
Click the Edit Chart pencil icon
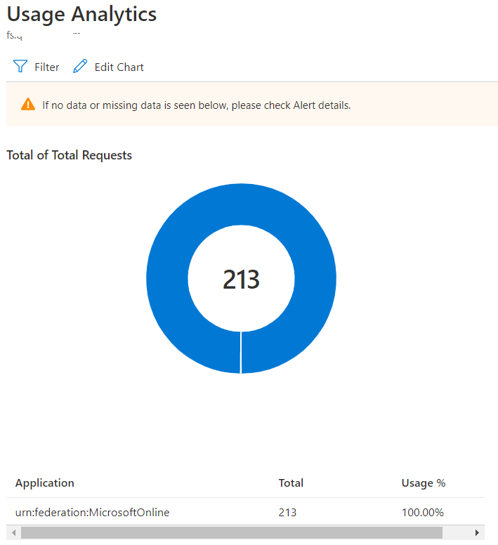80,67
